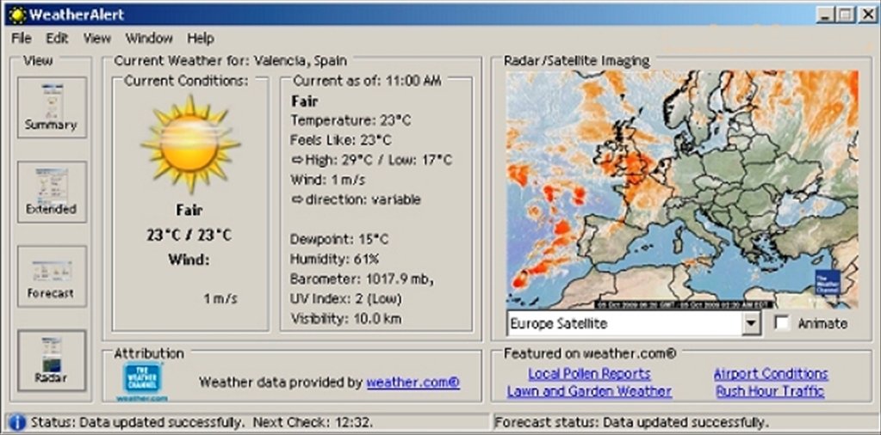Click the 'UV Index: 2 (Low)' reading

(346, 299)
